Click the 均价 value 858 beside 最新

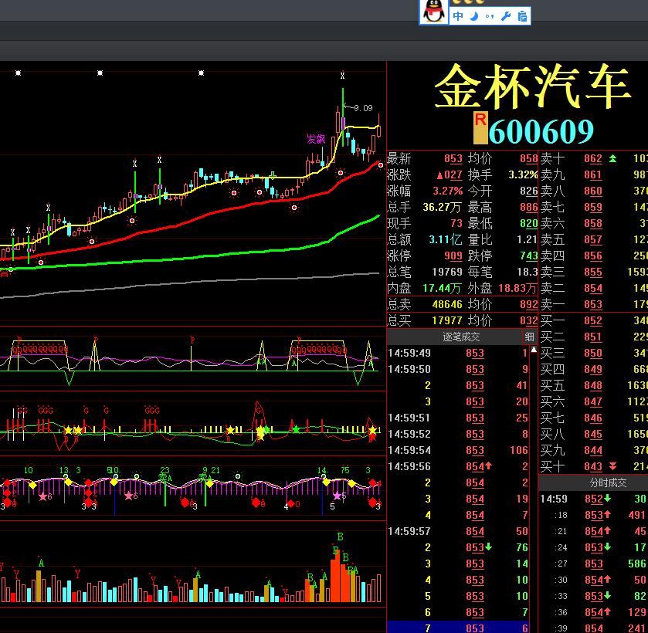528,159
